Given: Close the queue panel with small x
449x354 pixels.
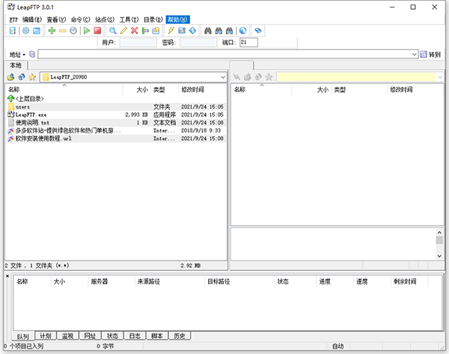Looking at the screenshot, I should (7, 276).
